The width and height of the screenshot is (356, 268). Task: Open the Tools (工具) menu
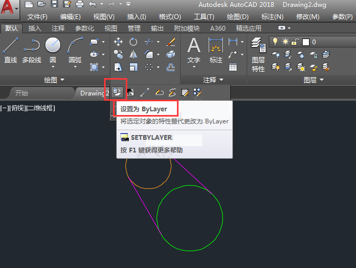204,17
